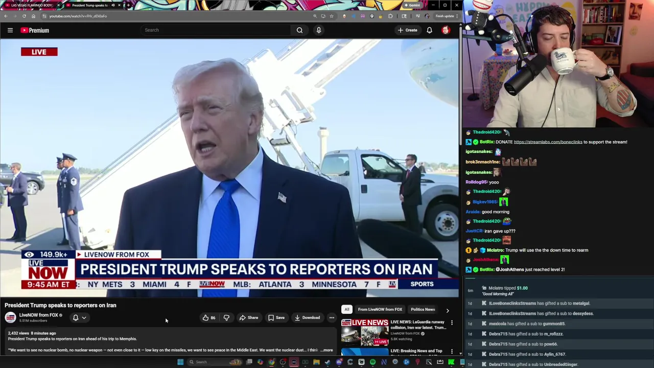This screenshot has height=368, width=654.
Task: Click the address bar URL
Action: tap(78, 16)
